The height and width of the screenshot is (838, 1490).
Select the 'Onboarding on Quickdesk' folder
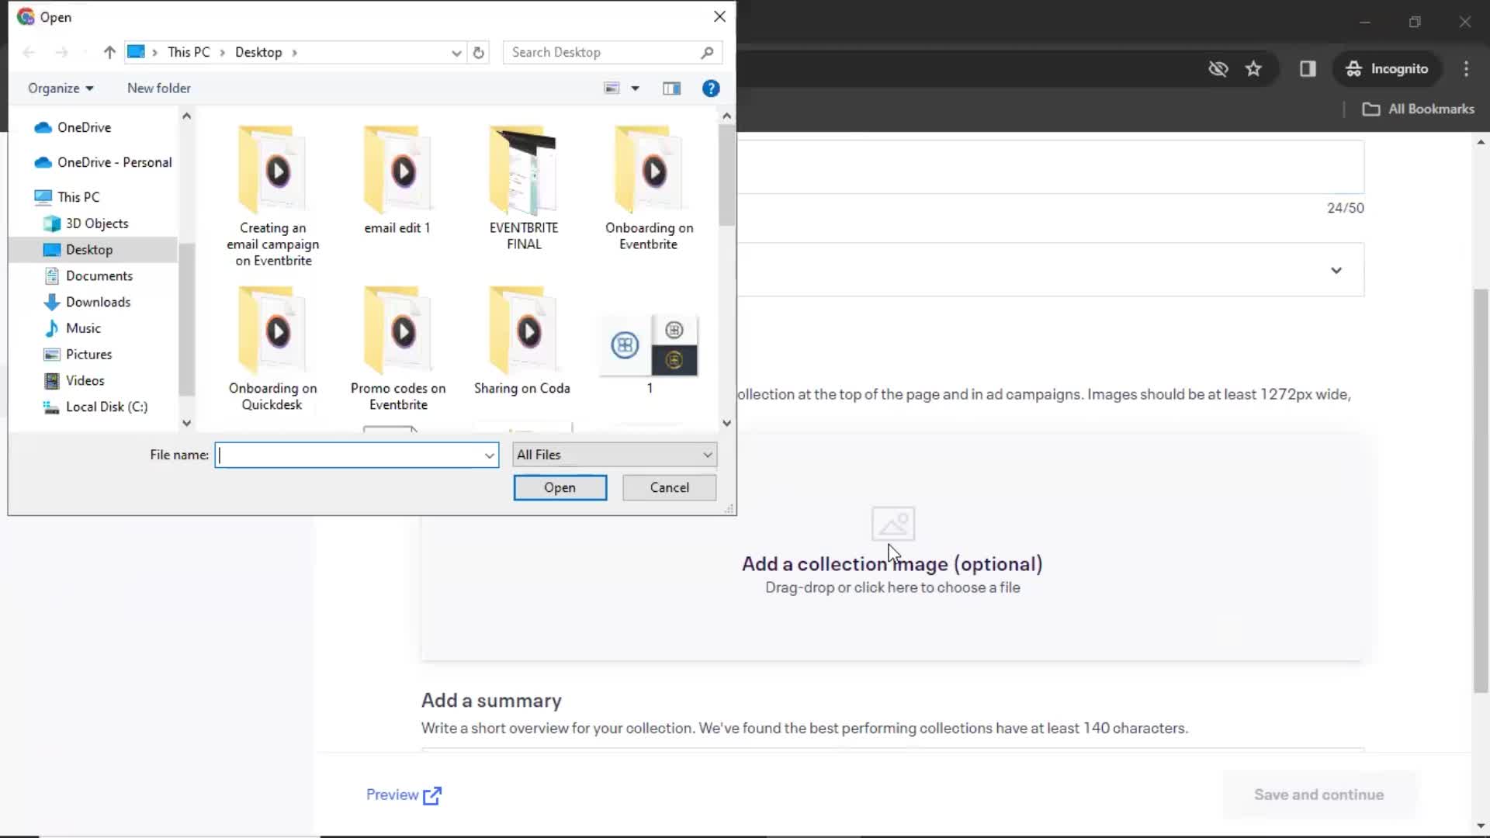pos(272,348)
